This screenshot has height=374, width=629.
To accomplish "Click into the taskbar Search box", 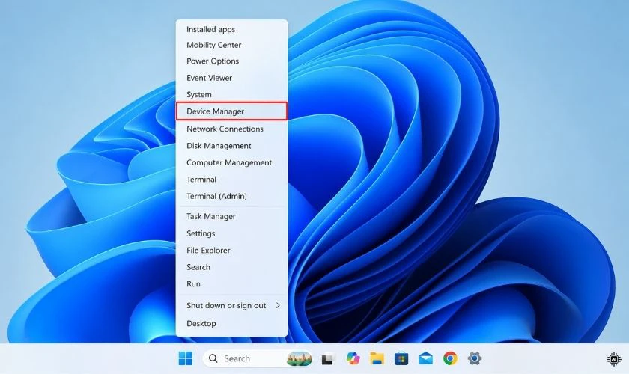I will [258, 358].
